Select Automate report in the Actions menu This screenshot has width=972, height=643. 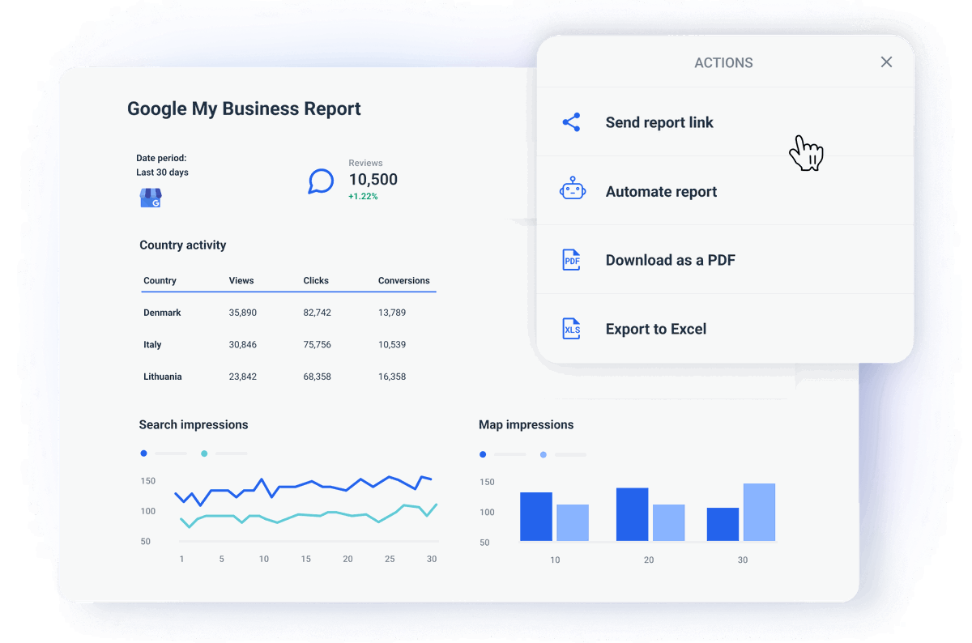(x=661, y=191)
